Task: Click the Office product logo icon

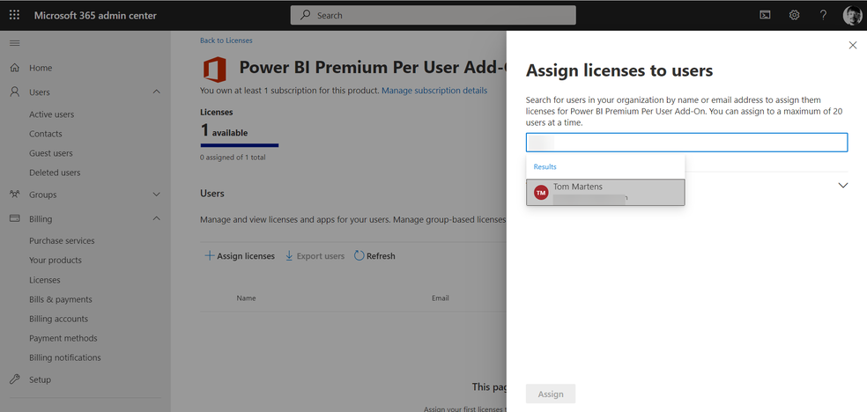Action: (x=214, y=70)
